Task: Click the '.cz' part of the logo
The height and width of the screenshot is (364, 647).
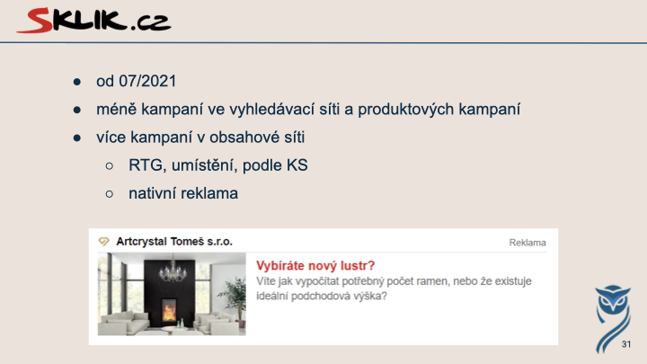Action: [151, 23]
